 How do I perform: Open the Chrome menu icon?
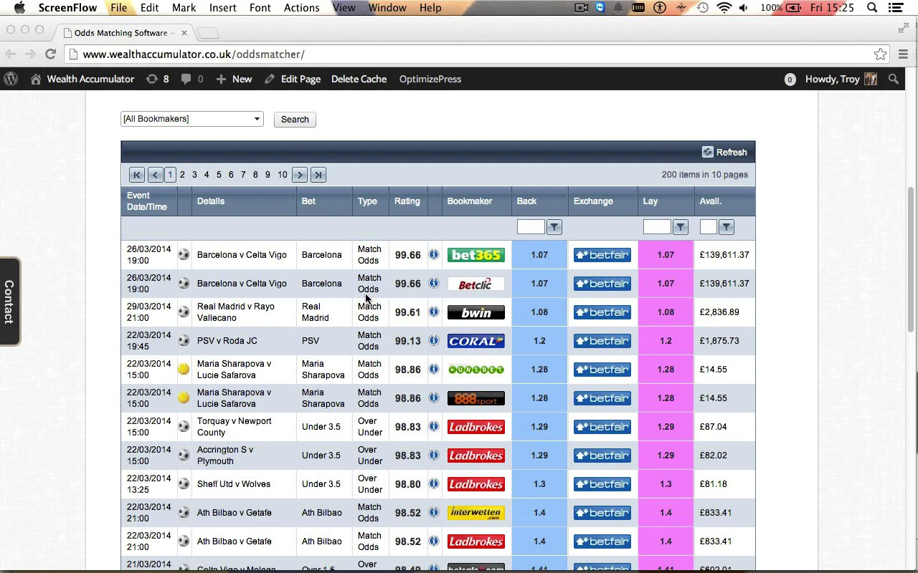(x=903, y=54)
